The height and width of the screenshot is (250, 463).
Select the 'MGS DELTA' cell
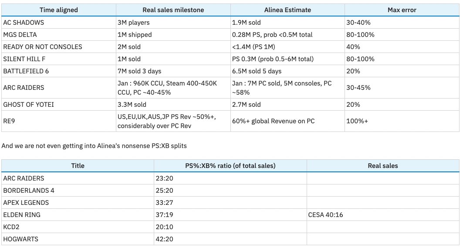point(59,35)
